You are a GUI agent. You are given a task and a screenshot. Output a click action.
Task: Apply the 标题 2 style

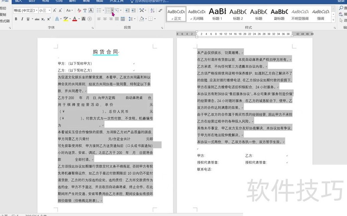[238, 14]
